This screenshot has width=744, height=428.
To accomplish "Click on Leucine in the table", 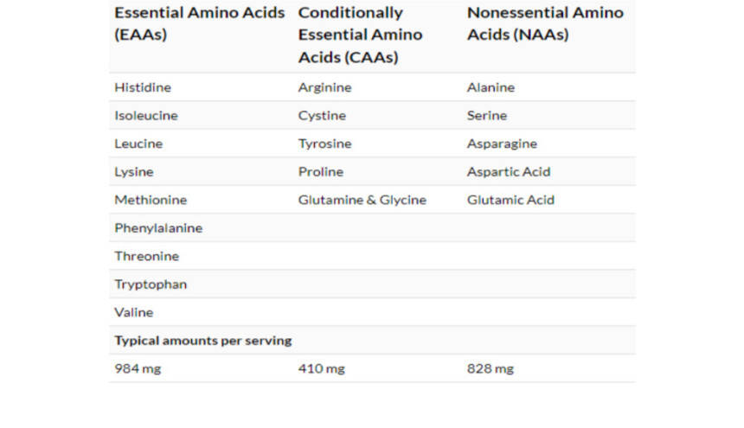I will pos(138,144).
